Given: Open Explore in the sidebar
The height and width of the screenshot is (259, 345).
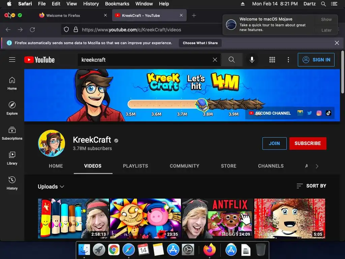Looking at the screenshot, I should click(12, 108).
